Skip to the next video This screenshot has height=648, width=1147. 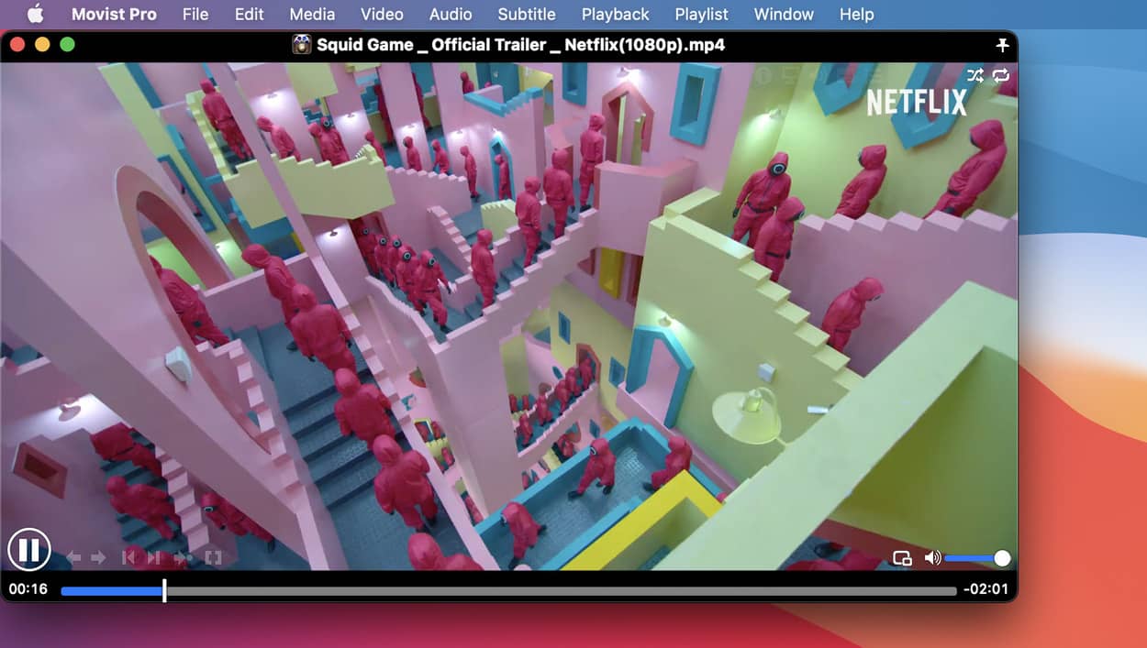coord(154,557)
